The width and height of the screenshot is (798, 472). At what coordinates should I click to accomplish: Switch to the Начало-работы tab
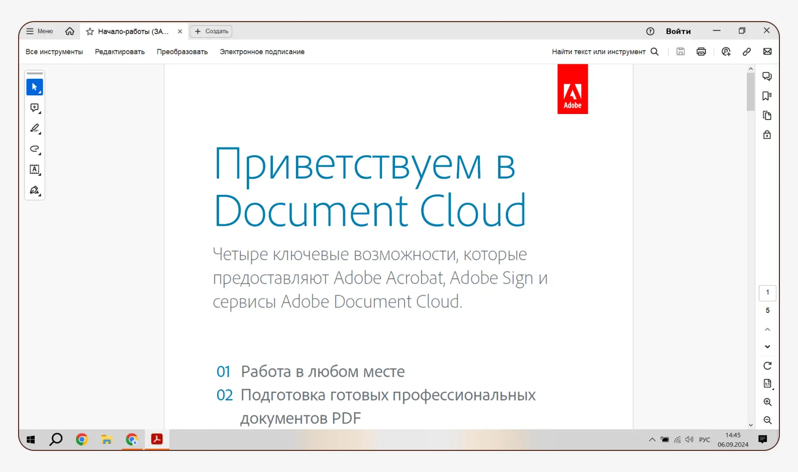pos(133,32)
